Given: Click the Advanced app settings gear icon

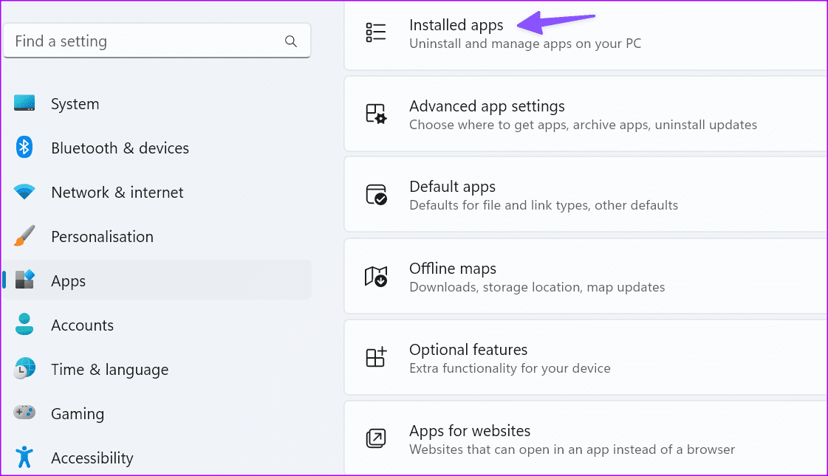Looking at the screenshot, I should tap(376, 113).
